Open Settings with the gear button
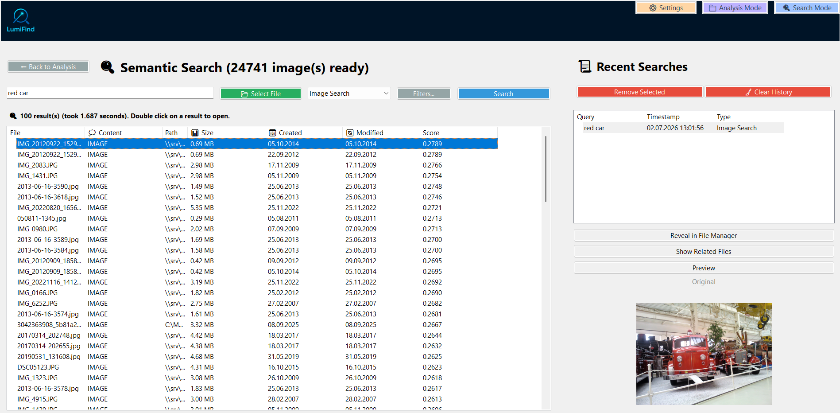840x413 pixels. point(666,8)
